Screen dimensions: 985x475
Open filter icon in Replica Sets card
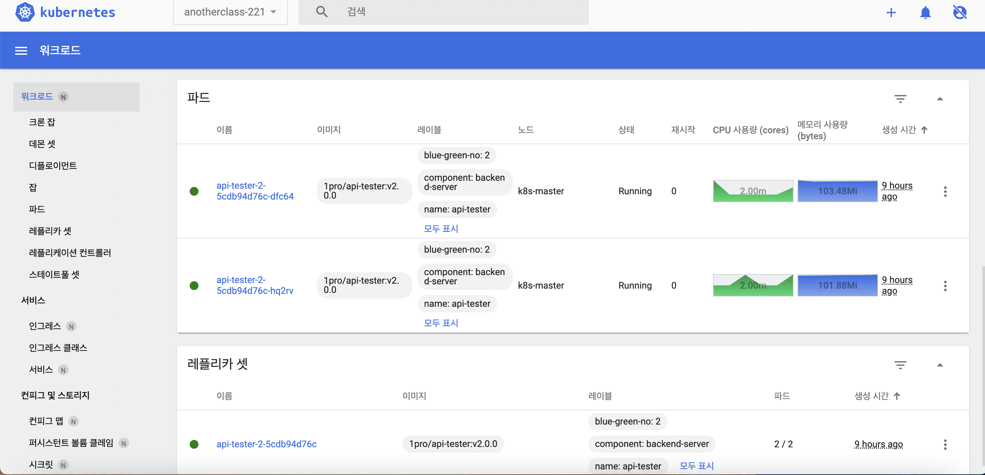click(900, 365)
